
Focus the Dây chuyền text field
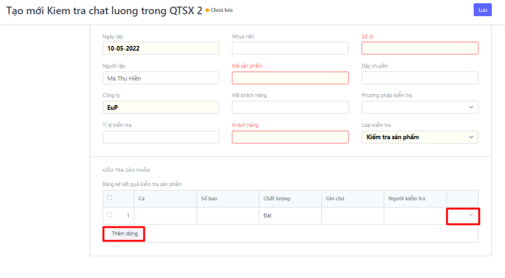tap(420, 78)
